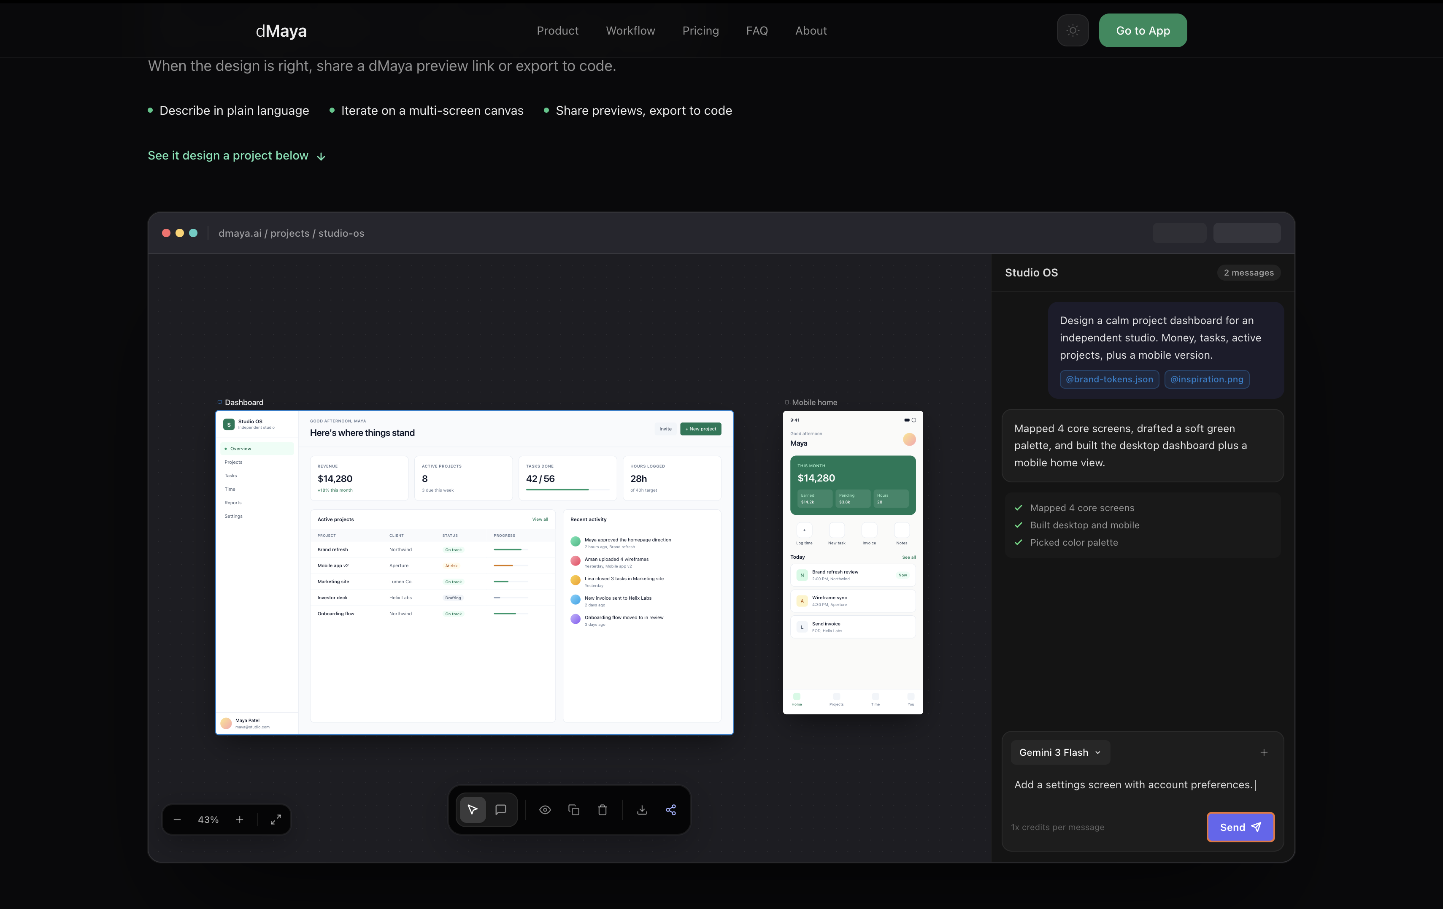Select Projects in dashboard sidebar
The height and width of the screenshot is (909, 1443).
coord(257,463)
